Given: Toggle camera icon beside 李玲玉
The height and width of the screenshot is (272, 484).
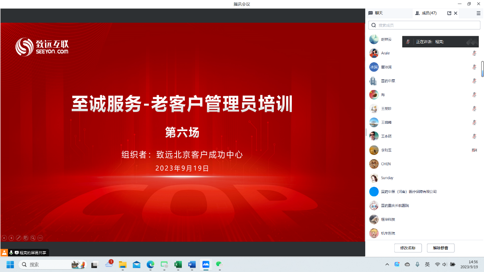Looking at the screenshot, I should point(474,150).
